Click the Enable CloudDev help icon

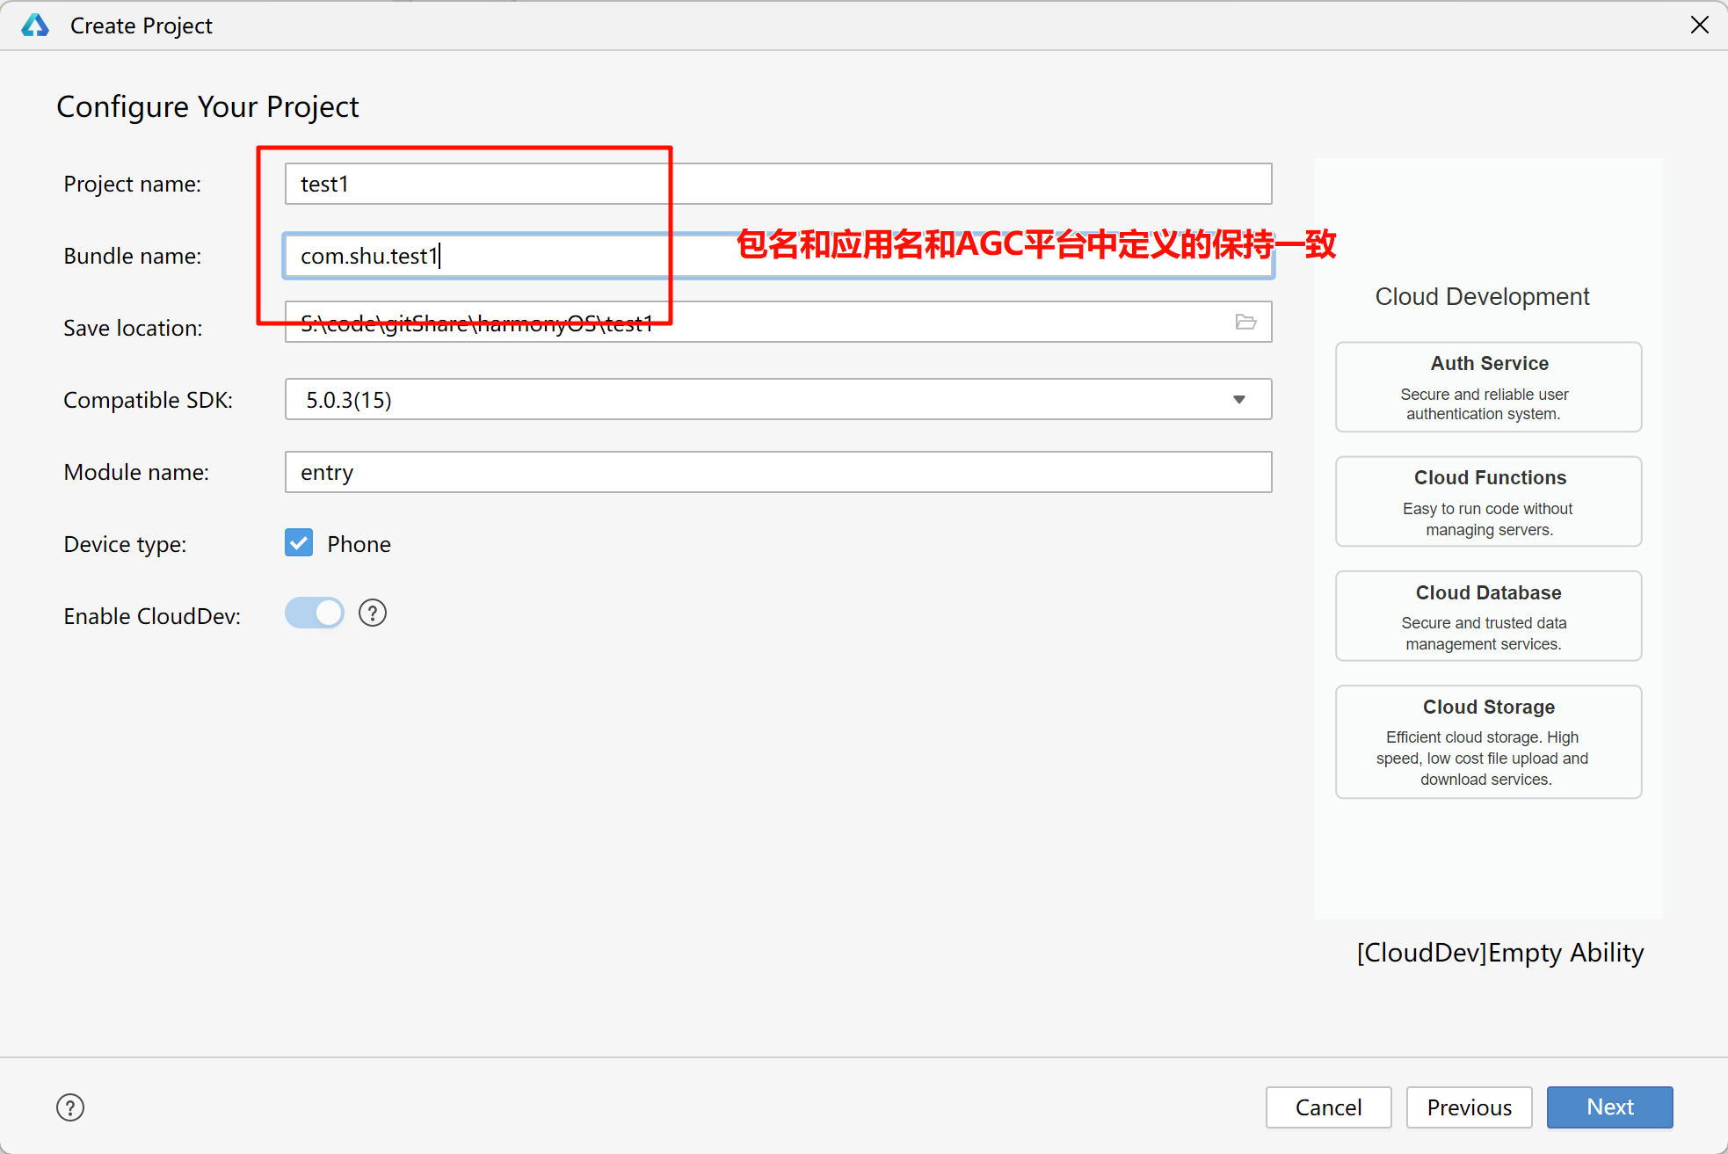click(373, 613)
